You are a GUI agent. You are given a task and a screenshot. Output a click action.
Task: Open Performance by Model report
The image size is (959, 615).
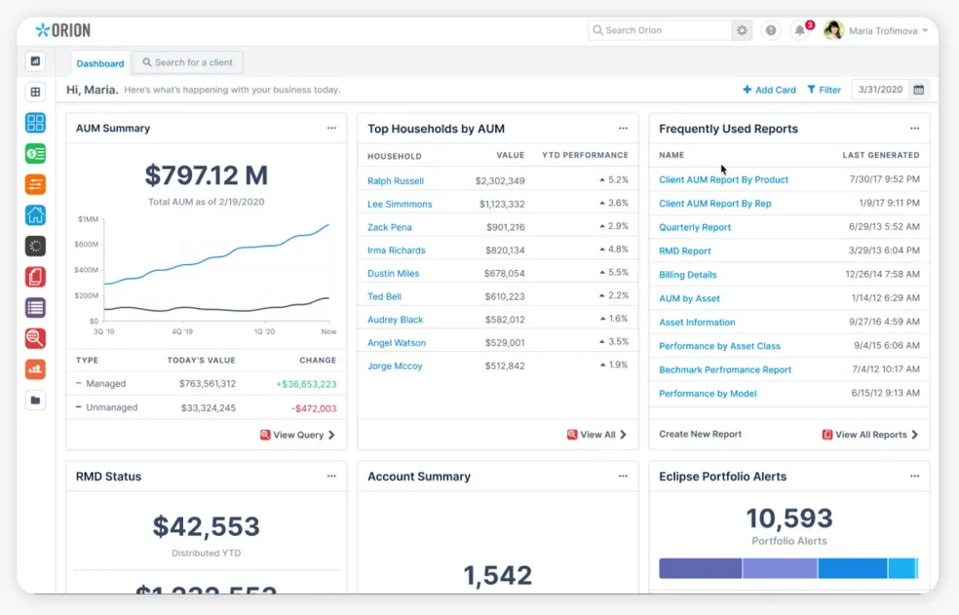[x=708, y=394]
